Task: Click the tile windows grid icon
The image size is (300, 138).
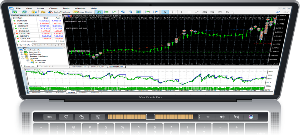Action: (139, 12)
